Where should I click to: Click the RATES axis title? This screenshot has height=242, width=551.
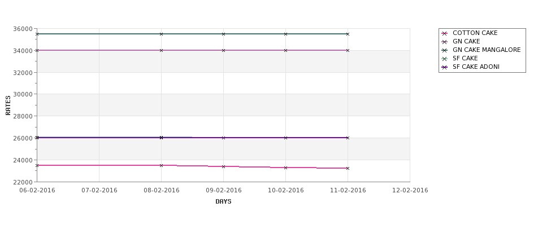(x=8, y=105)
